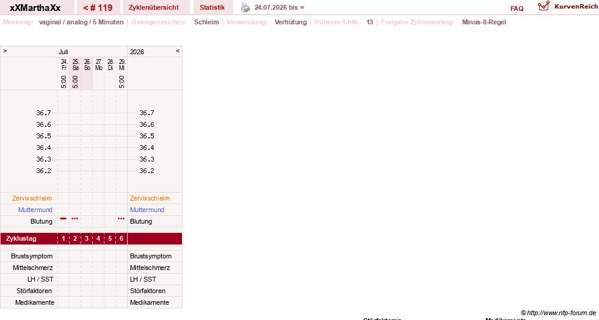Image resolution: width=599 pixels, height=320 pixels.
Task: Click cycle day 1 cell
Action: coord(64,238)
